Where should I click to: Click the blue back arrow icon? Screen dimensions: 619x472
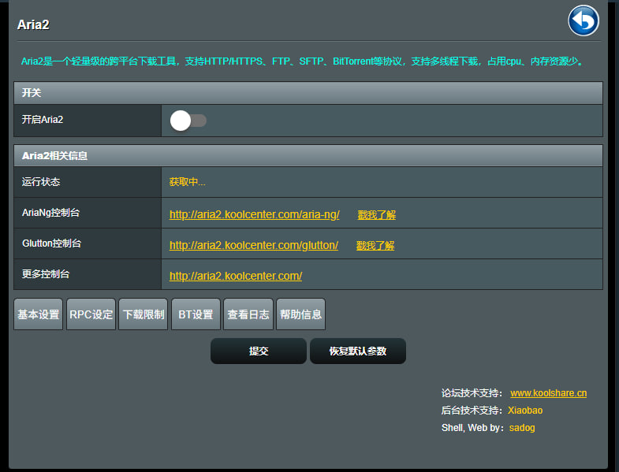coord(583,20)
